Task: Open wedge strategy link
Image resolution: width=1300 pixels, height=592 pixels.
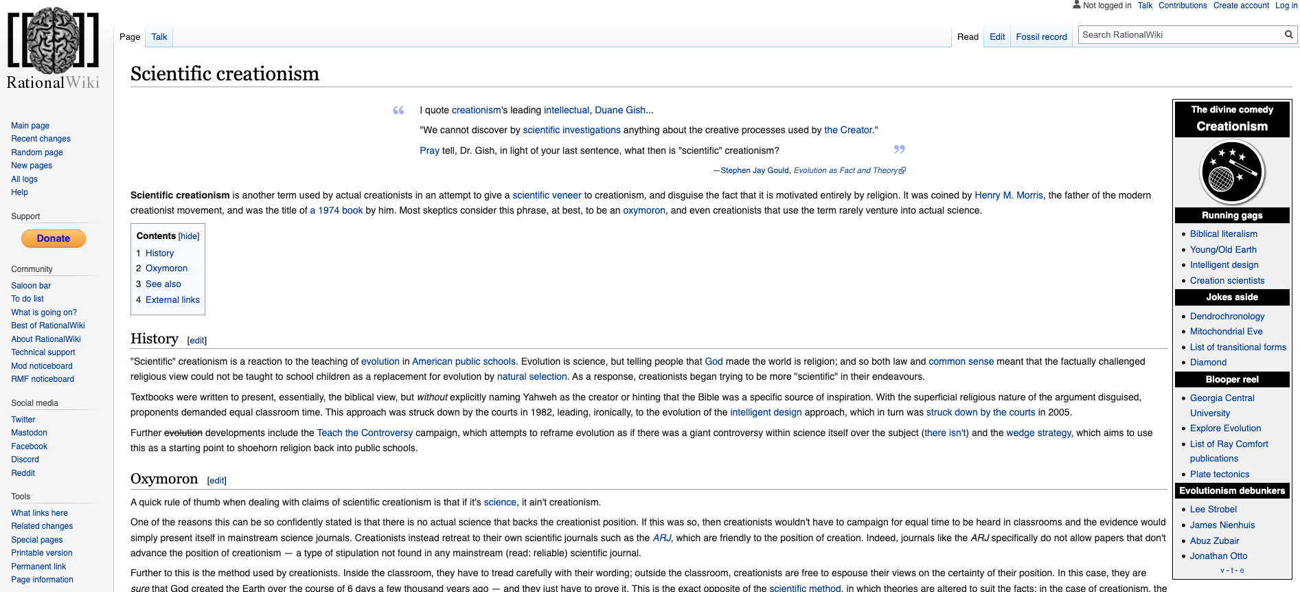Action: [1038, 433]
